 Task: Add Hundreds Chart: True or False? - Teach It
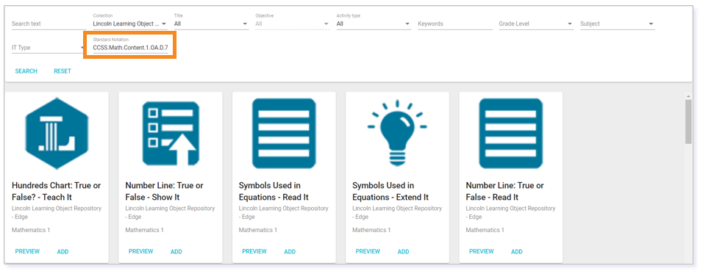tap(63, 252)
